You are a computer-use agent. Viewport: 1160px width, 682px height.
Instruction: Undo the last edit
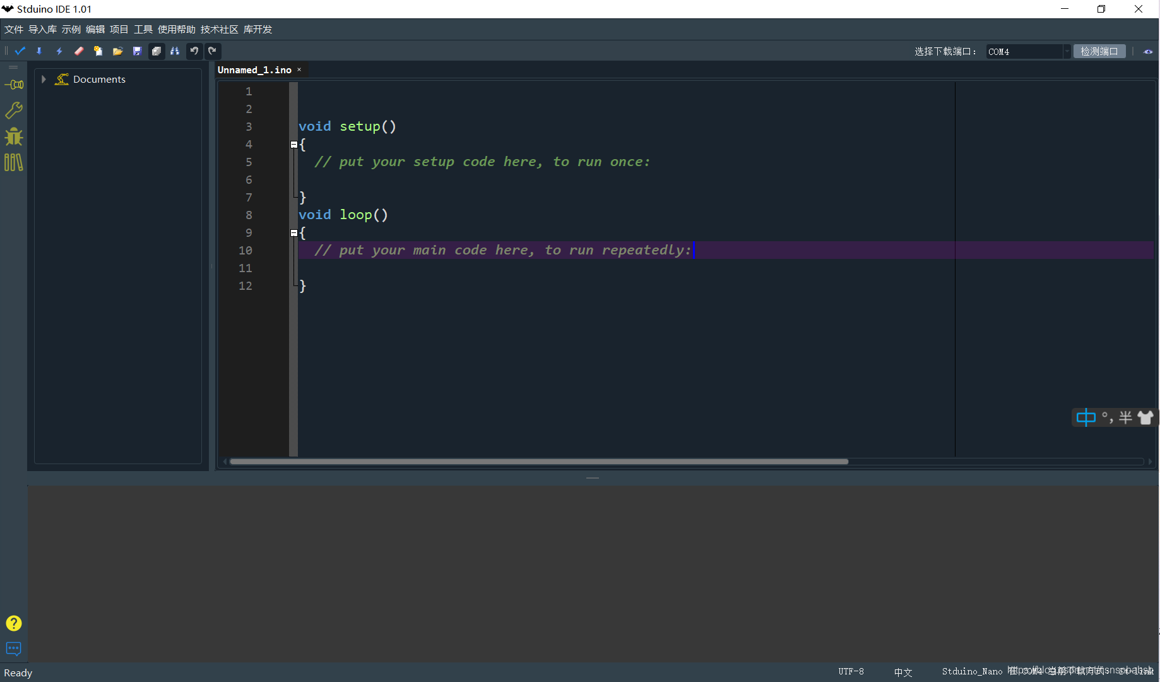pos(194,51)
